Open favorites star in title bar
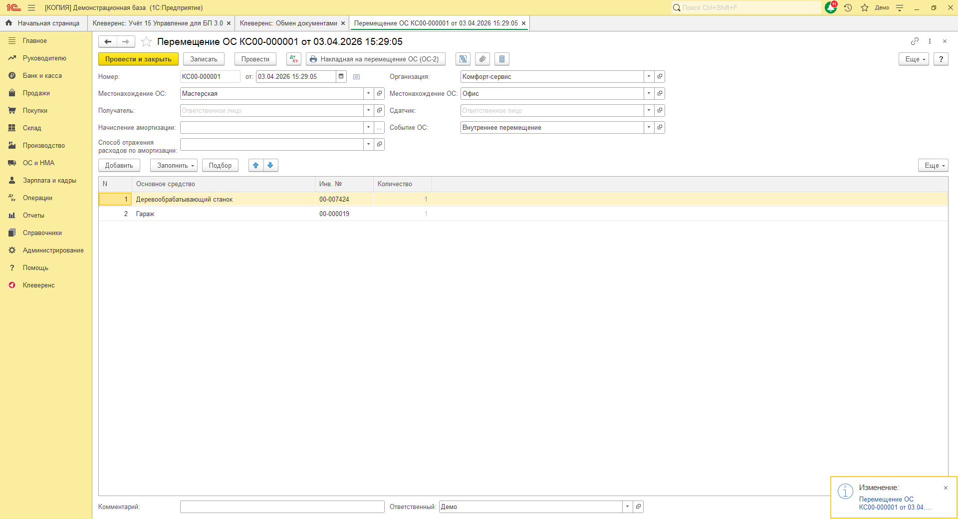This screenshot has height=519, width=958. (x=865, y=7)
